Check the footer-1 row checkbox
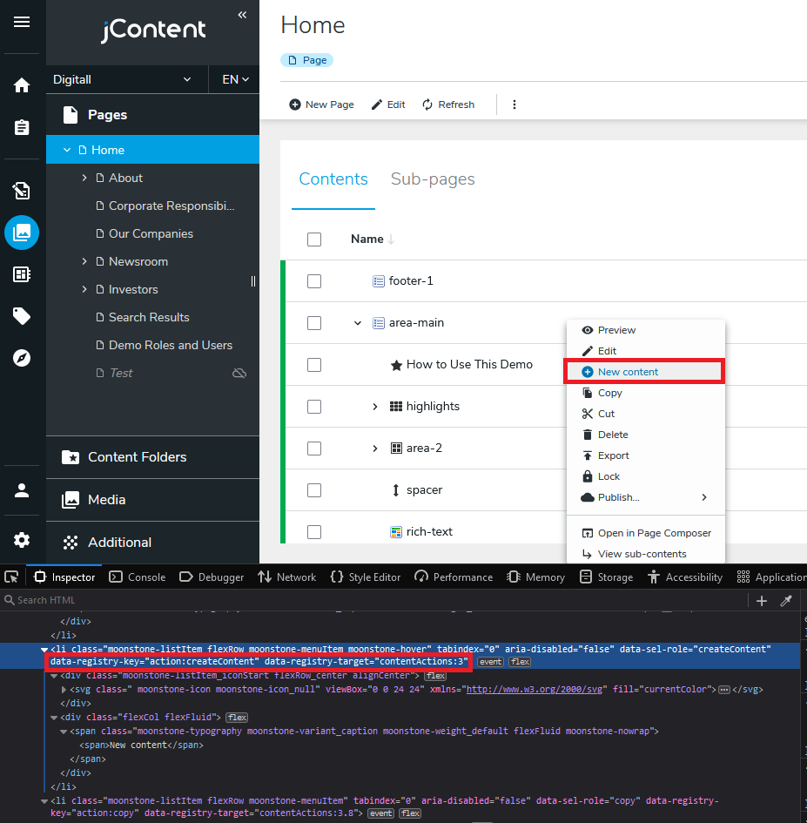 pyautogui.click(x=314, y=281)
